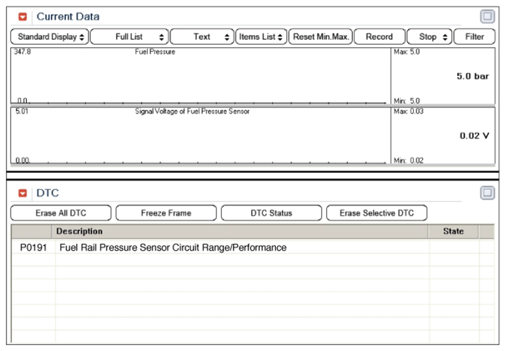The width and height of the screenshot is (506, 351).
Task: Open the Stop dropdown
Action: coord(430,37)
